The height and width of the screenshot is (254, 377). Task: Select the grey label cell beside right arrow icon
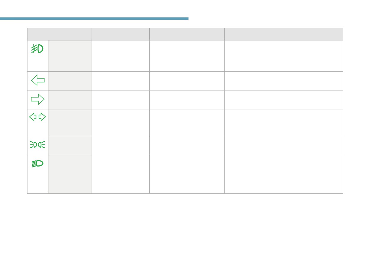tap(70, 100)
